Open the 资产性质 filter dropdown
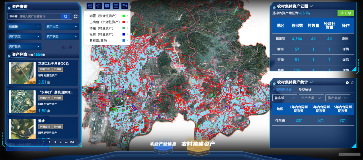Viewport: 363px width, 160px height. click(x=24, y=46)
